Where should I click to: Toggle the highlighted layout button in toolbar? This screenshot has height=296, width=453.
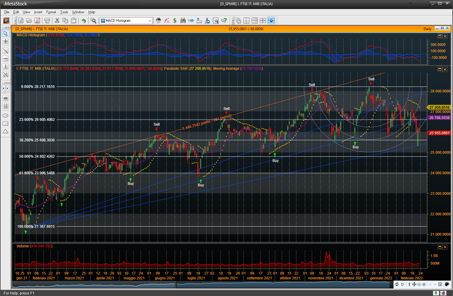271,21
